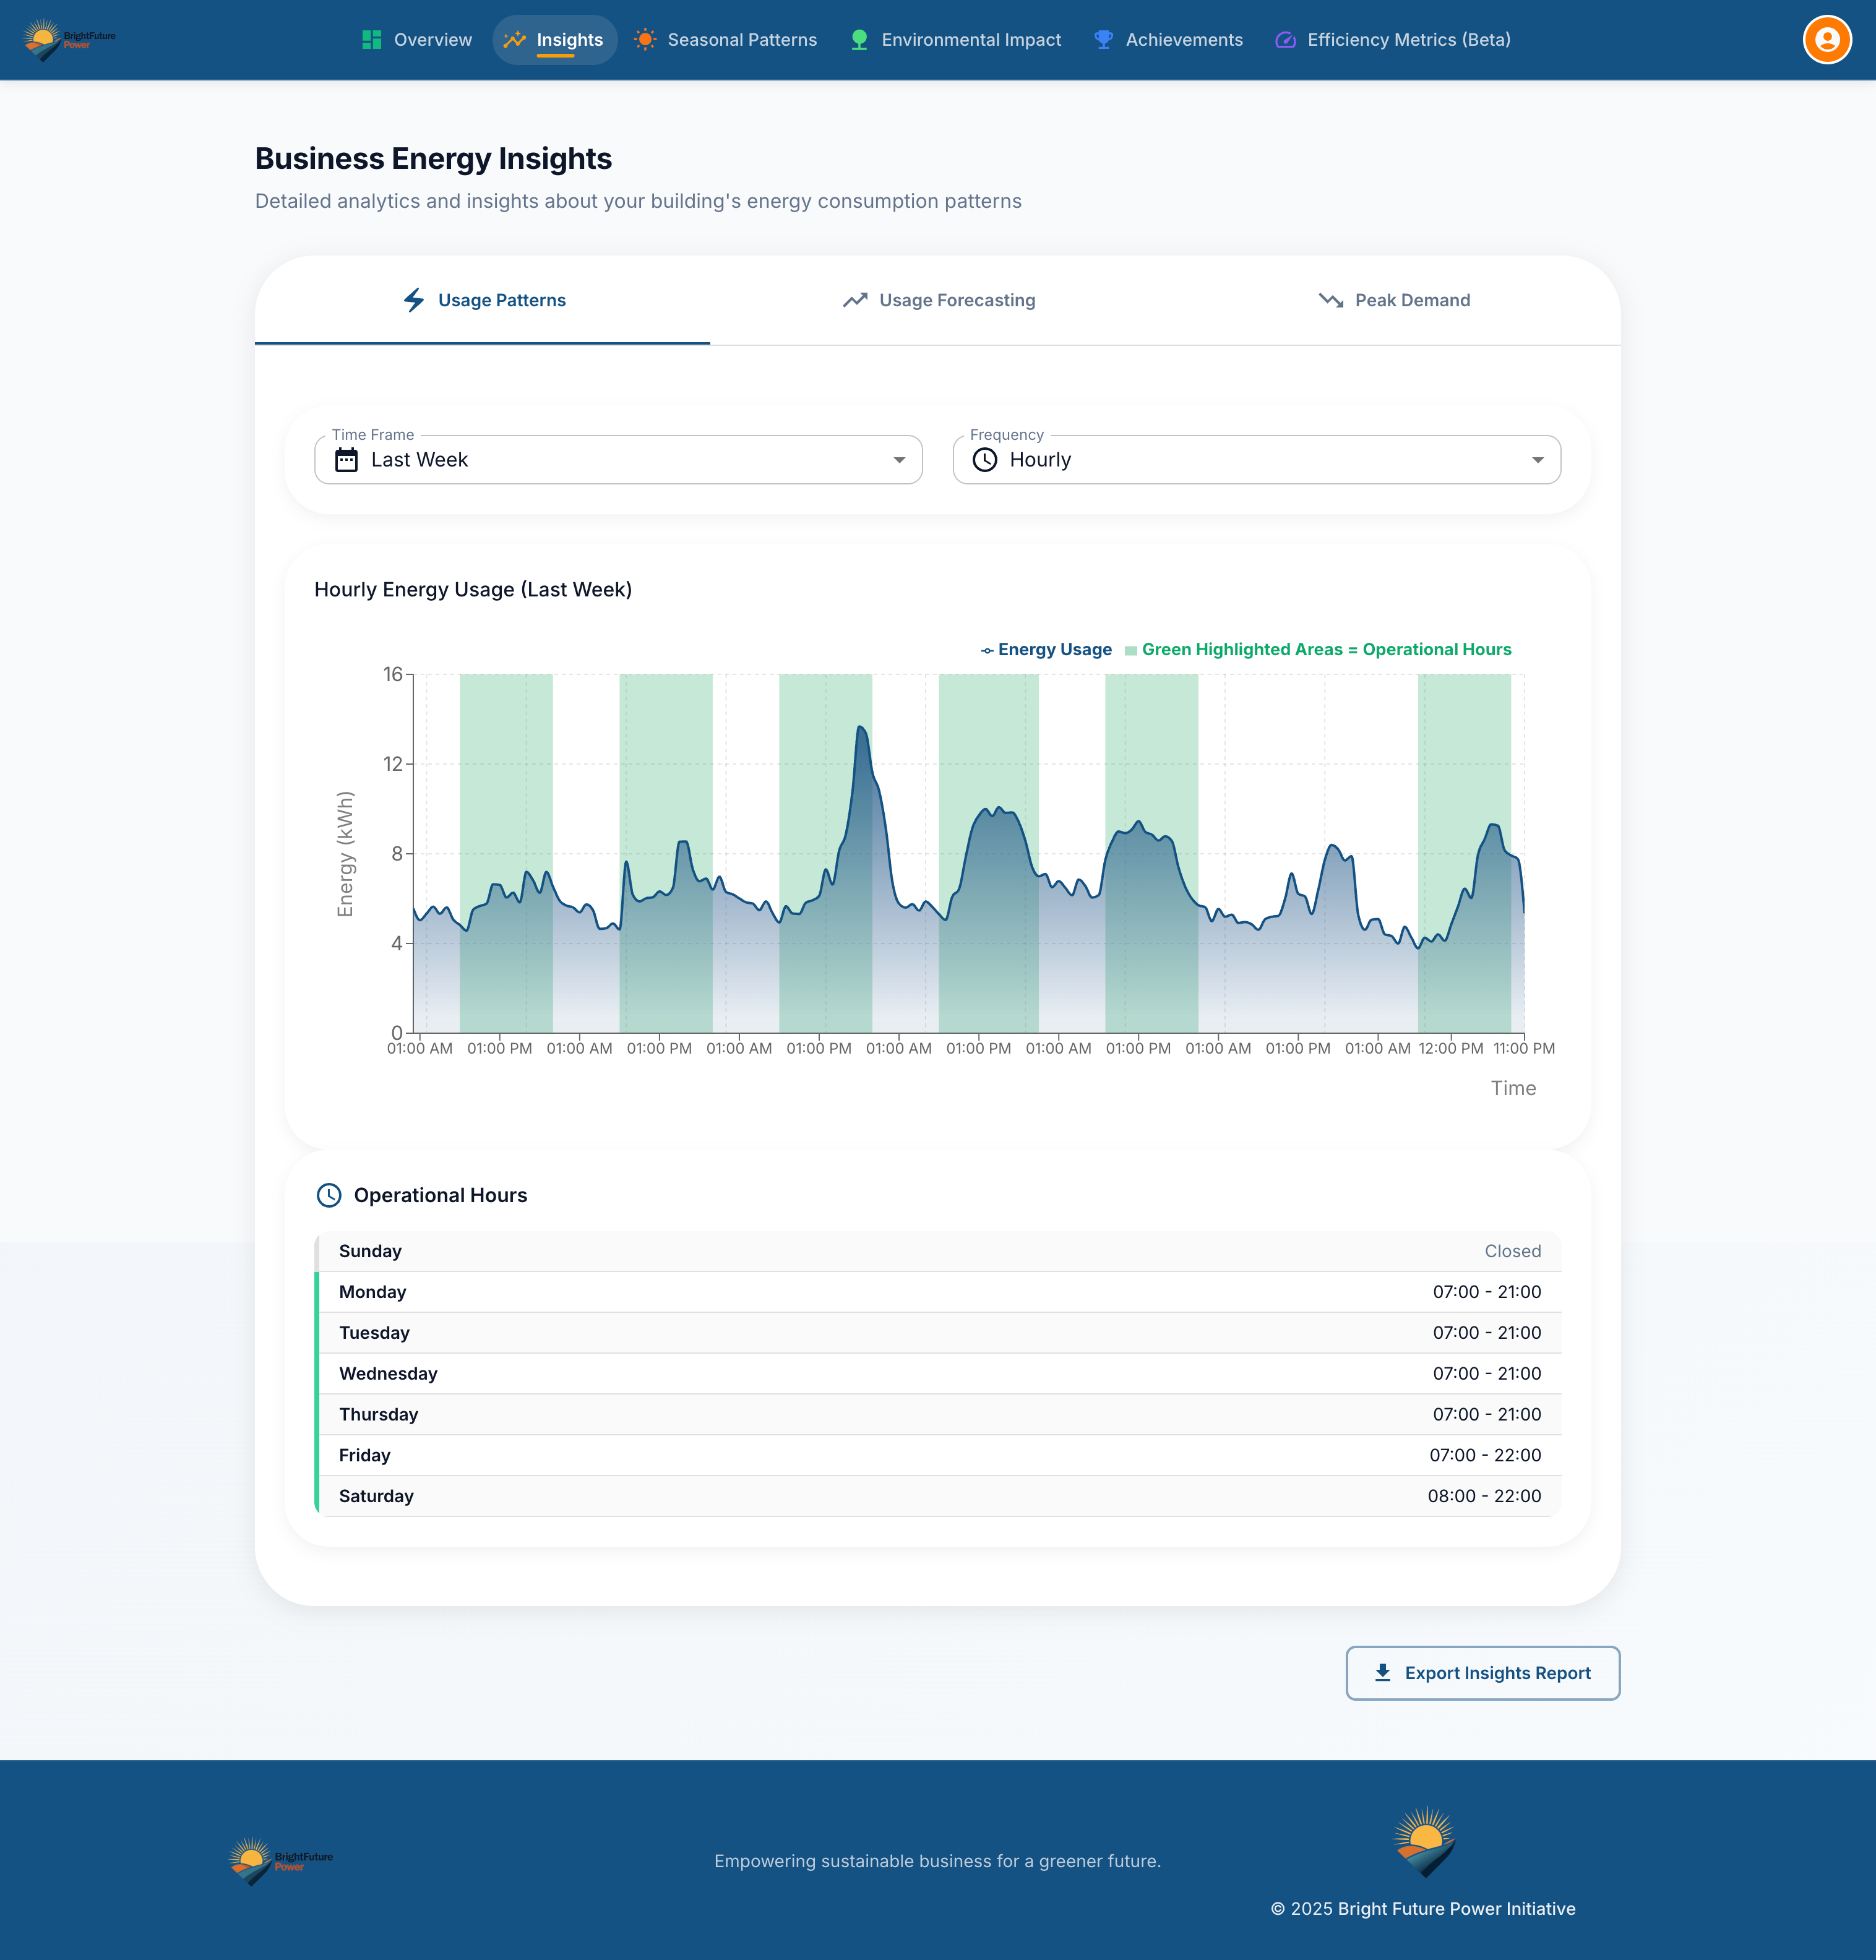
Task: Switch to the Usage Forecasting tab
Action: (x=938, y=300)
